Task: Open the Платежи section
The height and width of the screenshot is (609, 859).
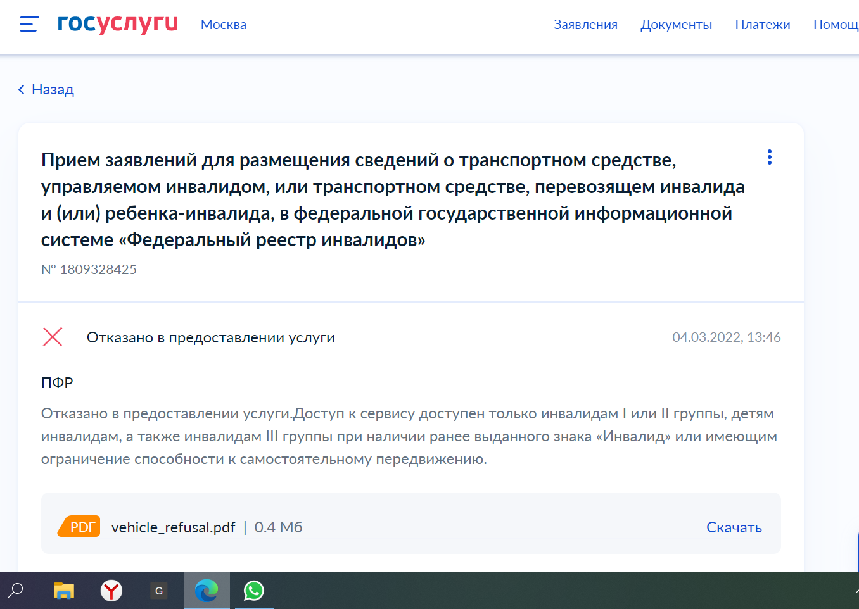Action: pos(763,25)
